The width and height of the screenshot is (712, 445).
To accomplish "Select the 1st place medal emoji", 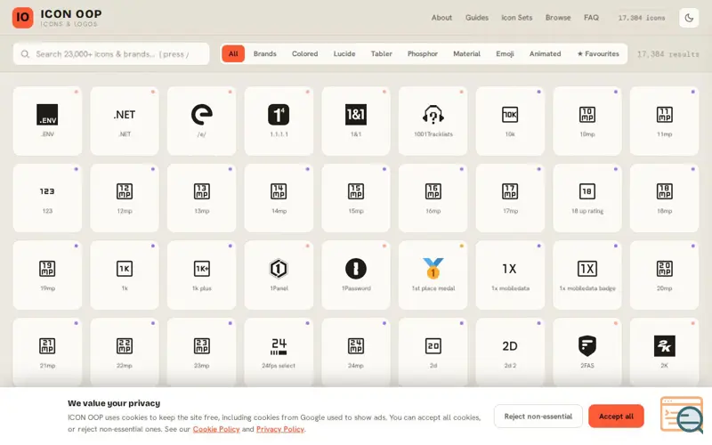I will tap(433, 275).
